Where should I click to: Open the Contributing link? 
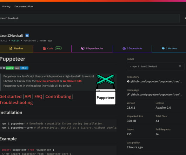tap(58, 96)
